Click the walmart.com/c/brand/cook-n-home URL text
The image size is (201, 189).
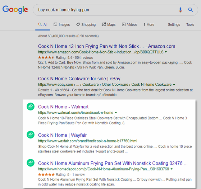pos(76,113)
